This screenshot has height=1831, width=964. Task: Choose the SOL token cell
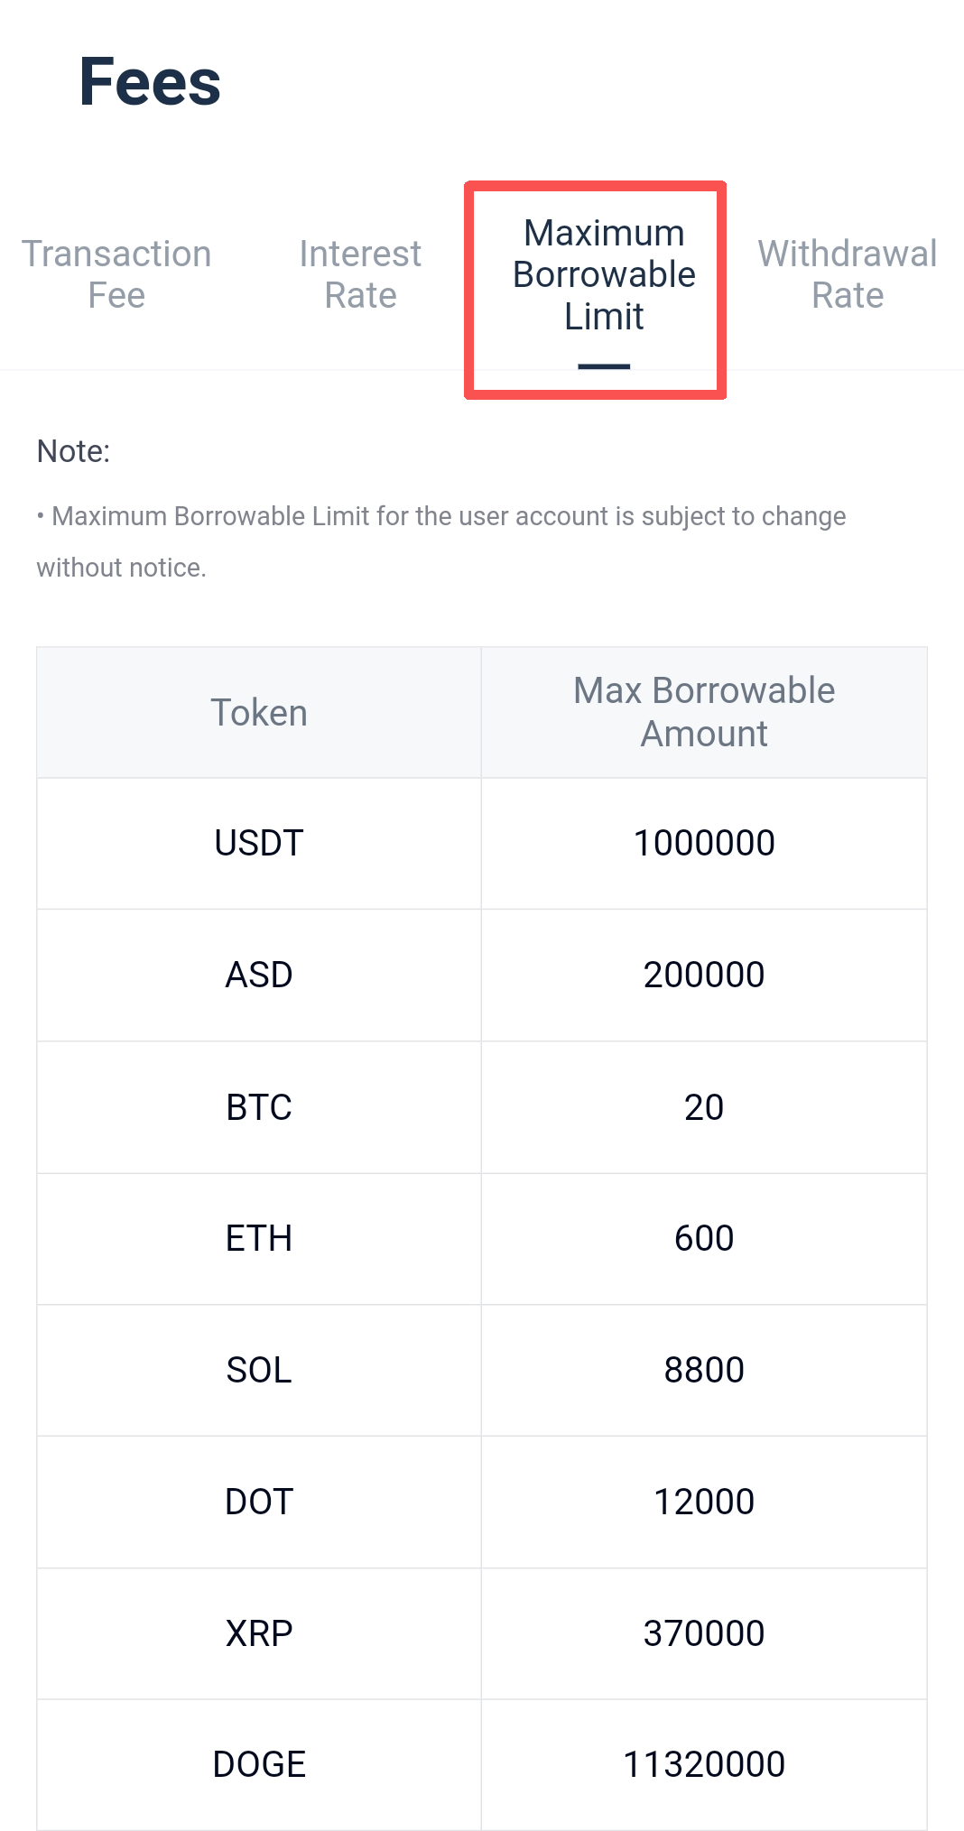[x=259, y=1370]
